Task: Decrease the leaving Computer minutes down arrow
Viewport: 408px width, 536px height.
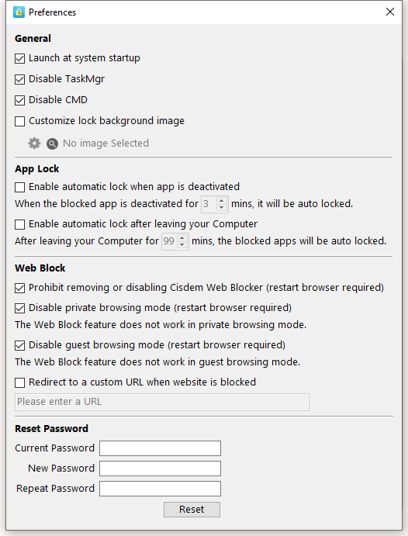Action: pos(182,244)
